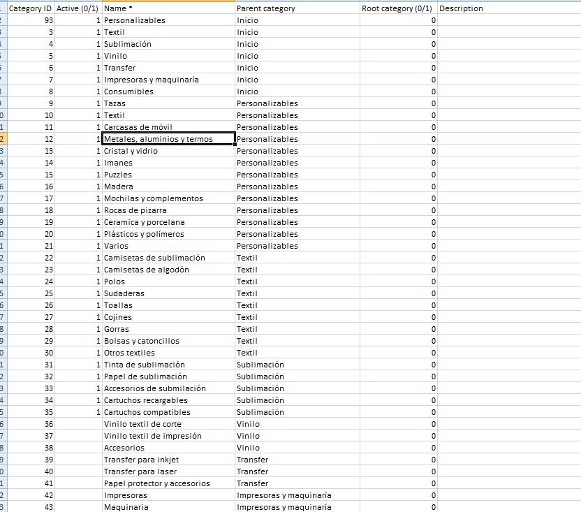Select the 'Consumibles' name cell
Viewport: 581px width, 512px height.
click(168, 92)
